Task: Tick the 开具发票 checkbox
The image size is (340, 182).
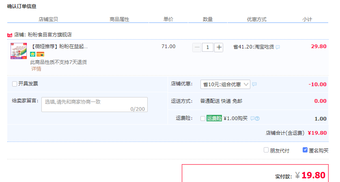Action: click(15, 84)
